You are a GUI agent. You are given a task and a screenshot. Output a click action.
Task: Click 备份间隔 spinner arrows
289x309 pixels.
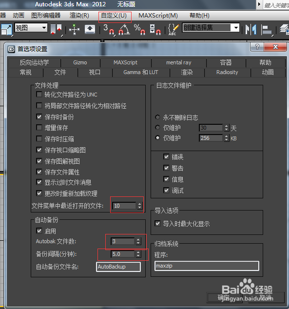pyautogui.click(x=138, y=254)
